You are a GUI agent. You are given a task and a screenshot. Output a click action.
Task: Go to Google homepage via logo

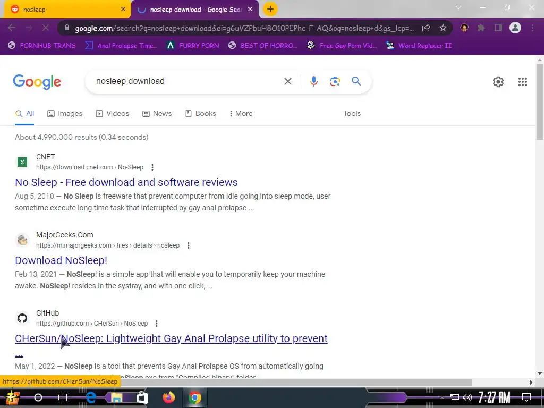37,82
